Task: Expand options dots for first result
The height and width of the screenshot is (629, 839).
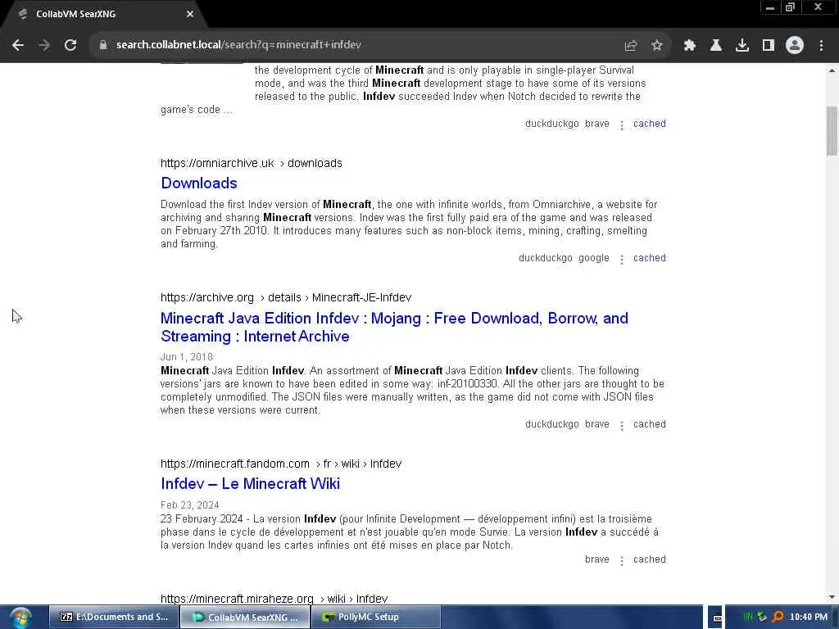Action: tap(621, 125)
